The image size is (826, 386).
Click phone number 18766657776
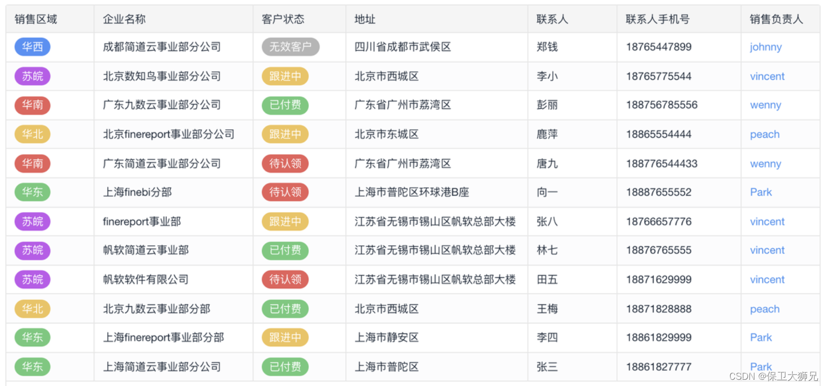[x=659, y=221]
